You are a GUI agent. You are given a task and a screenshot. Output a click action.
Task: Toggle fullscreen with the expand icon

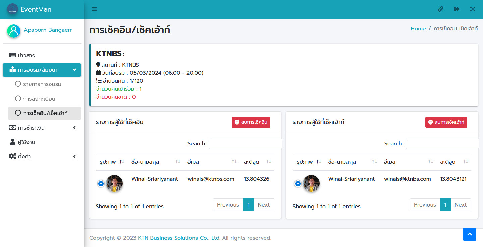[x=473, y=9]
